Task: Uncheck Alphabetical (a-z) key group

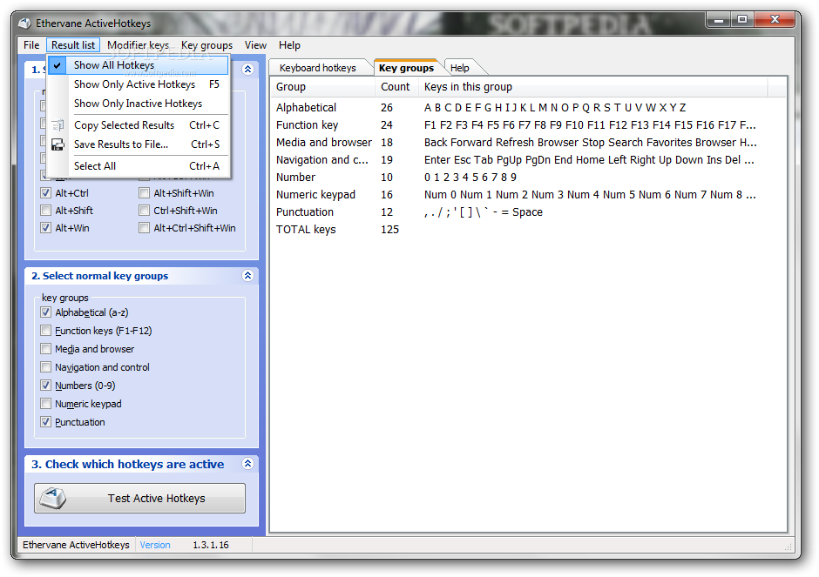Action: pos(46,312)
